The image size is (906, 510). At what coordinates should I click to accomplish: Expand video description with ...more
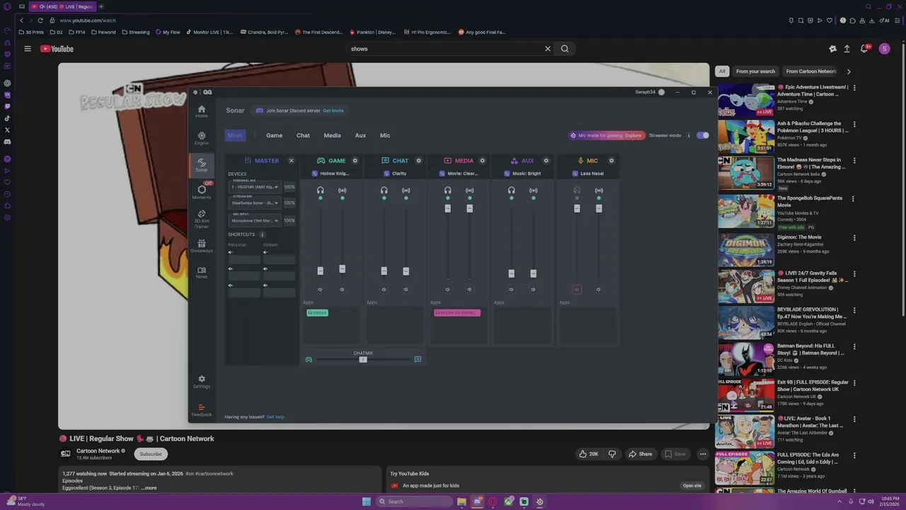(149, 488)
